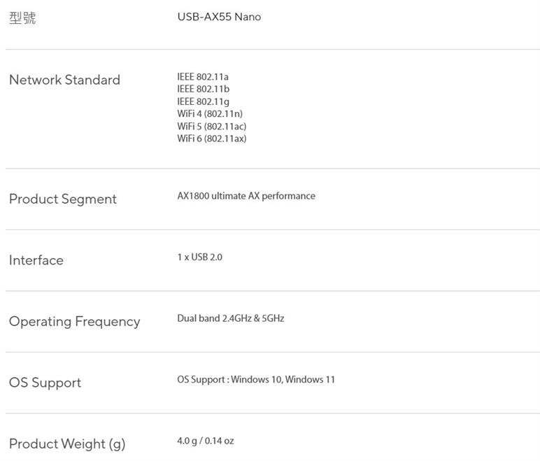Select the 1 x USB 2.0 value

(x=199, y=257)
